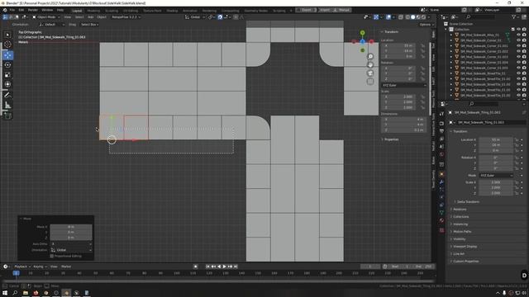Open the Object Data properties tab
Viewport: 529px width, 297px height.
tap(441, 213)
